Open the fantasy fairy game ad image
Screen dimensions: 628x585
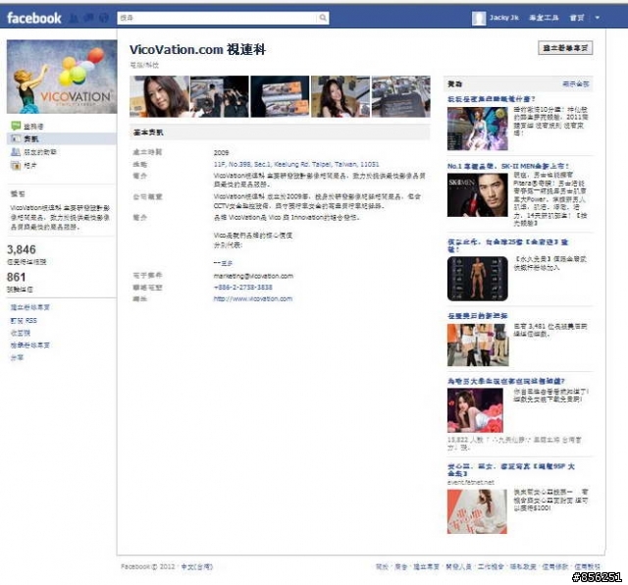point(478,129)
